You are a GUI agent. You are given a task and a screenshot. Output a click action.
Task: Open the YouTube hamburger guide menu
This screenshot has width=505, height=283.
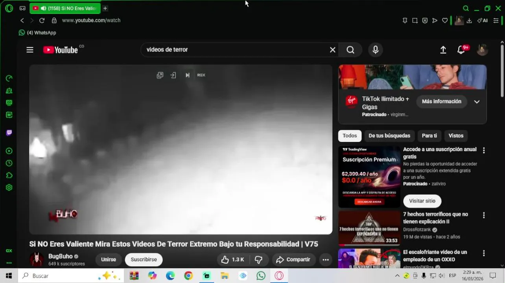(x=30, y=50)
